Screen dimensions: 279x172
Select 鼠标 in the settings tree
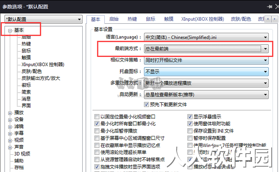click(x=26, y=51)
